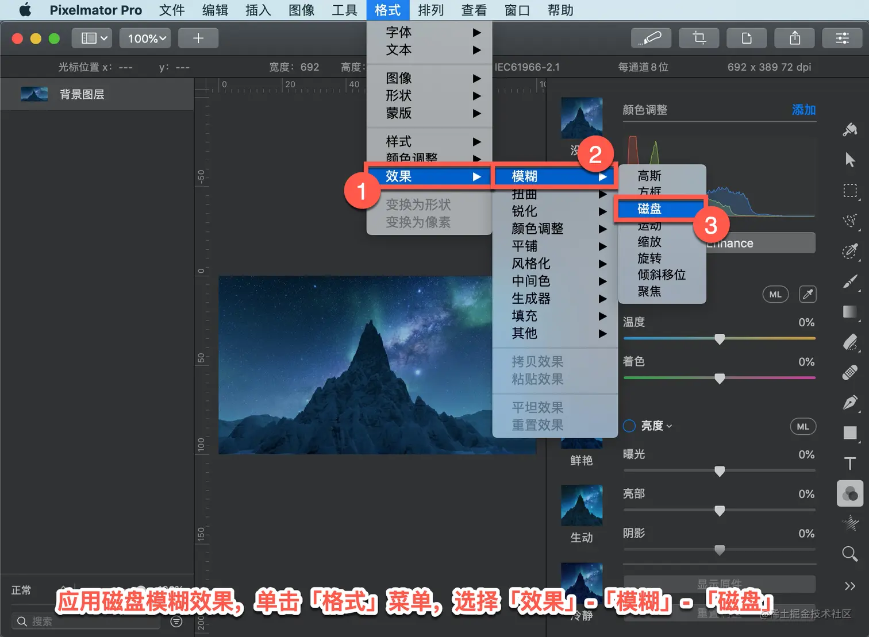Viewport: 869px width, 637px height.
Task: Open the 帮助 menu
Action: point(560,10)
